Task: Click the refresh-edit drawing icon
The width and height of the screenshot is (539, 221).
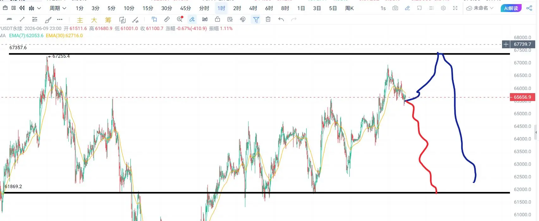Action: (x=122, y=20)
